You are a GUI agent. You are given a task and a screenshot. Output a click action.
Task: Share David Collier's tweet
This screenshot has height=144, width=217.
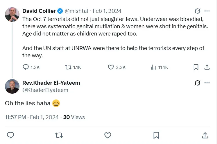click(x=207, y=67)
